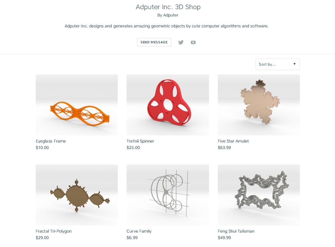Open the red Trefoil Spinner thumbnail
The image size is (335, 247).
(x=168, y=105)
